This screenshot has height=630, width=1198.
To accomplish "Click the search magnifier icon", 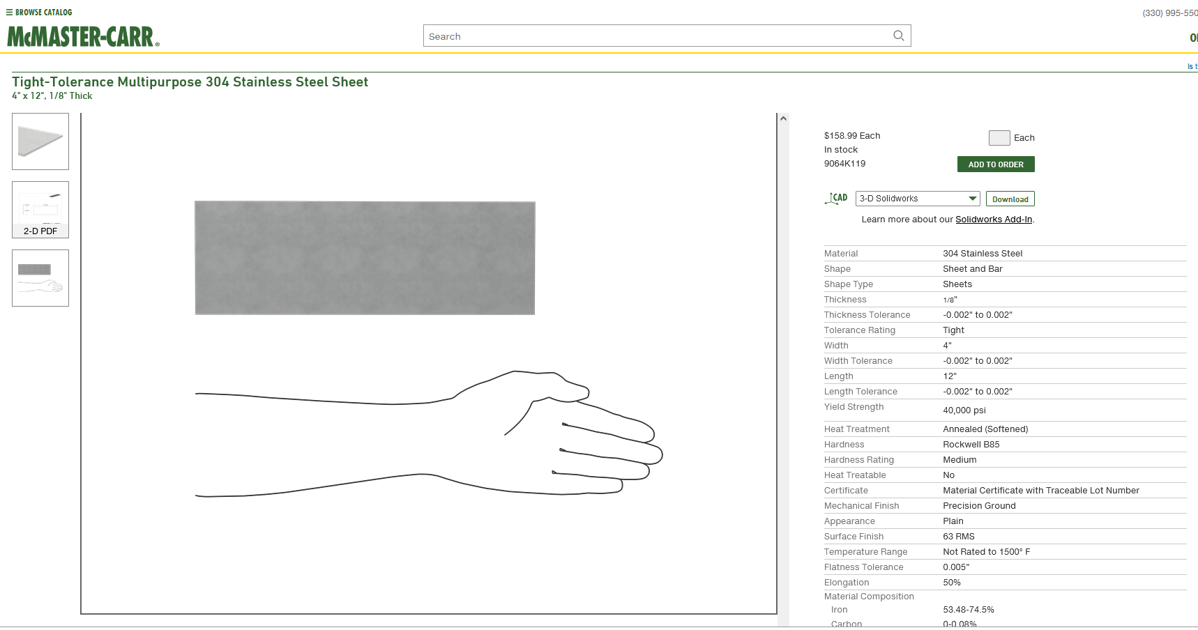I will click(x=898, y=36).
